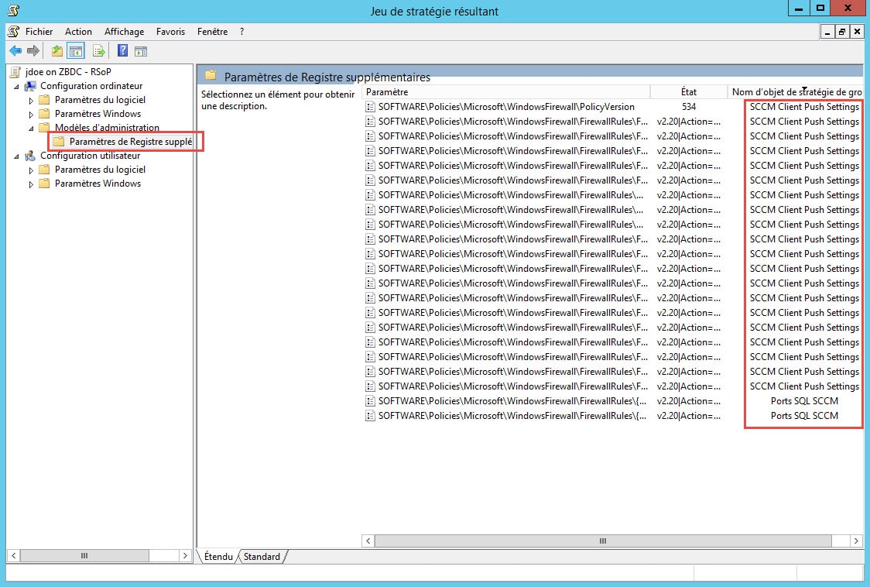870x587 pixels.
Task: Click left scroll arrow of results list scrollbar
Action: (x=368, y=541)
